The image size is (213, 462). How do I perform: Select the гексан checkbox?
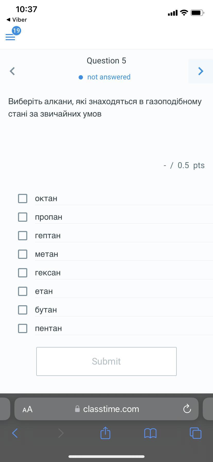[x=23, y=273]
